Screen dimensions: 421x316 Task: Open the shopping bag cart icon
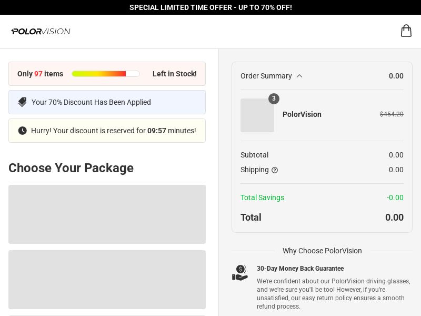(406, 31)
